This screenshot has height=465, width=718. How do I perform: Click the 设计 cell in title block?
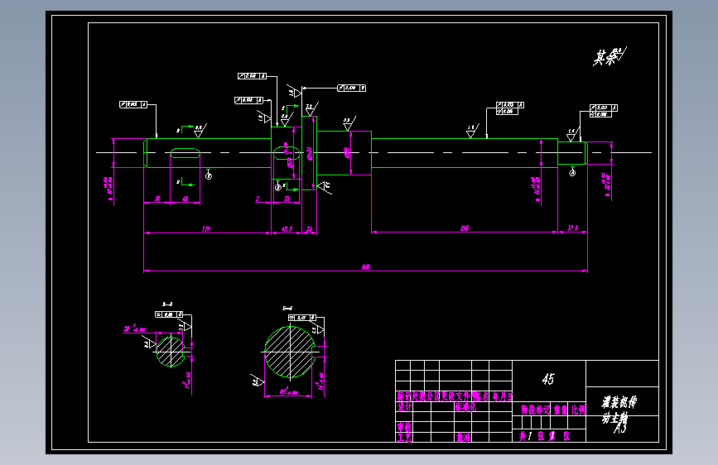(x=404, y=407)
